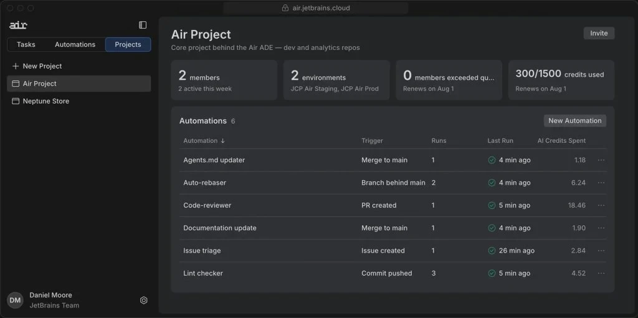Sort by Automation column arrow

222,141
